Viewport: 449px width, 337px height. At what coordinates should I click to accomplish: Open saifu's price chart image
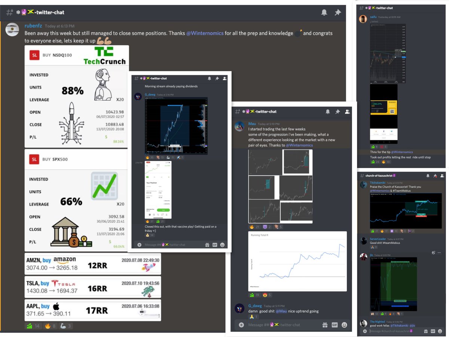pyautogui.click(x=388, y=54)
